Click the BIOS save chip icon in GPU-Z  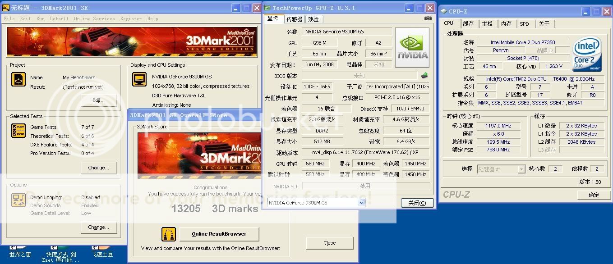(424, 76)
